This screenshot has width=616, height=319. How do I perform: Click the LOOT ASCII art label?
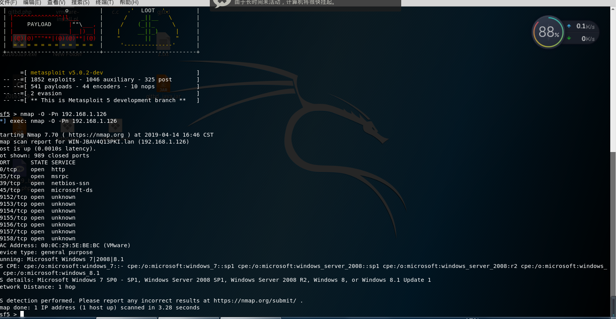[x=148, y=10]
